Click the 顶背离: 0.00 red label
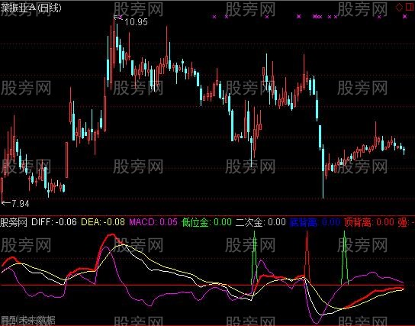 [369, 222]
